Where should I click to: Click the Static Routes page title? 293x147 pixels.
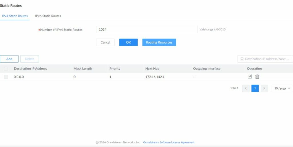pos(11,6)
